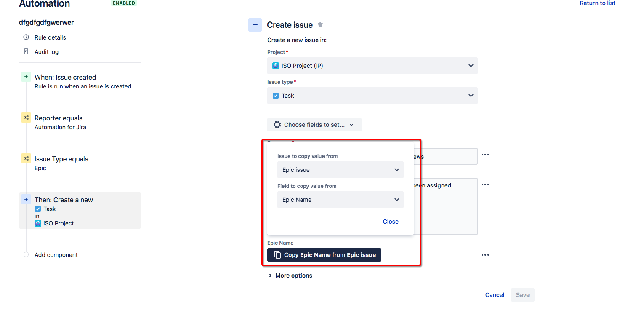The height and width of the screenshot is (313, 620).
Task: Click the trash icon beside Create issue
Action: click(320, 25)
